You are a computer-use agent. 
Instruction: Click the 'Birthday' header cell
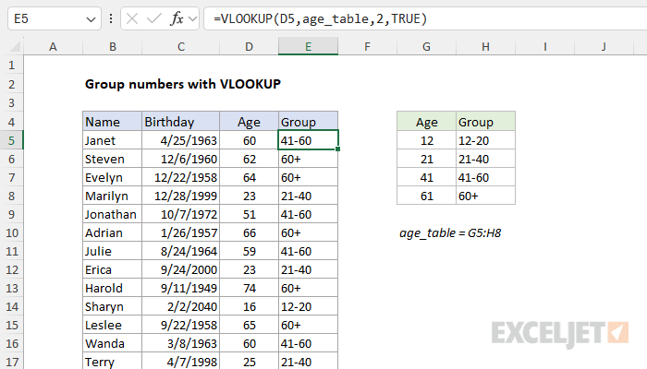[x=181, y=122]
